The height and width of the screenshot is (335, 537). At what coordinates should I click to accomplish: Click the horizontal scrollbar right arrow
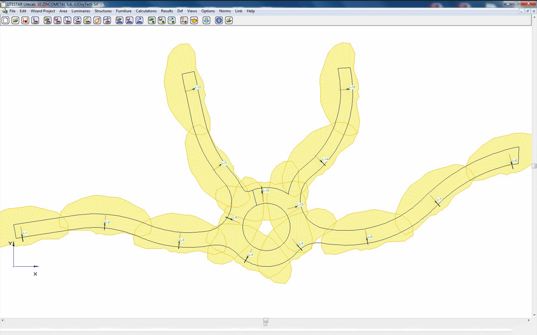point(529,320)
